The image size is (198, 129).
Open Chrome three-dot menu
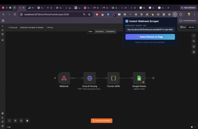(194, 14)
